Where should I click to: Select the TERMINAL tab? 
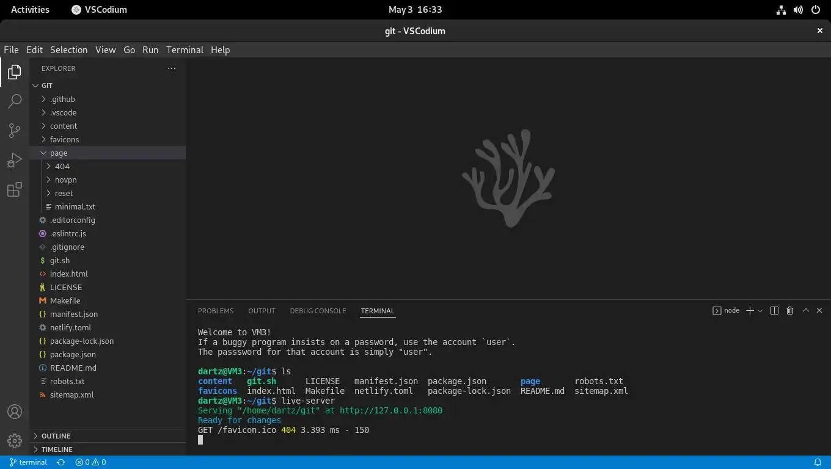(x=378, y=311)
